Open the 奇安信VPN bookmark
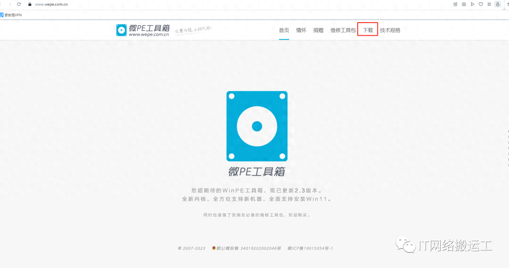Image resolution: width=509 pixels, height=268 pixels. tap(11, 15)
